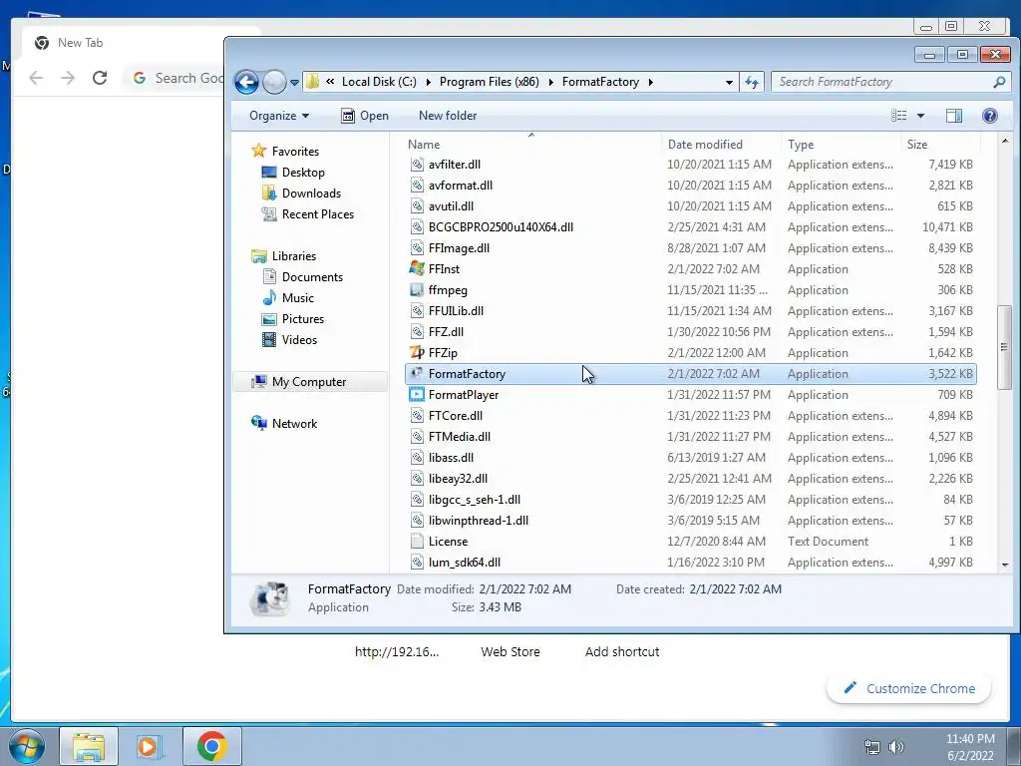Click Customize Chrome in Chrome window
The image size is (1021, 766).
pos(909,688)
